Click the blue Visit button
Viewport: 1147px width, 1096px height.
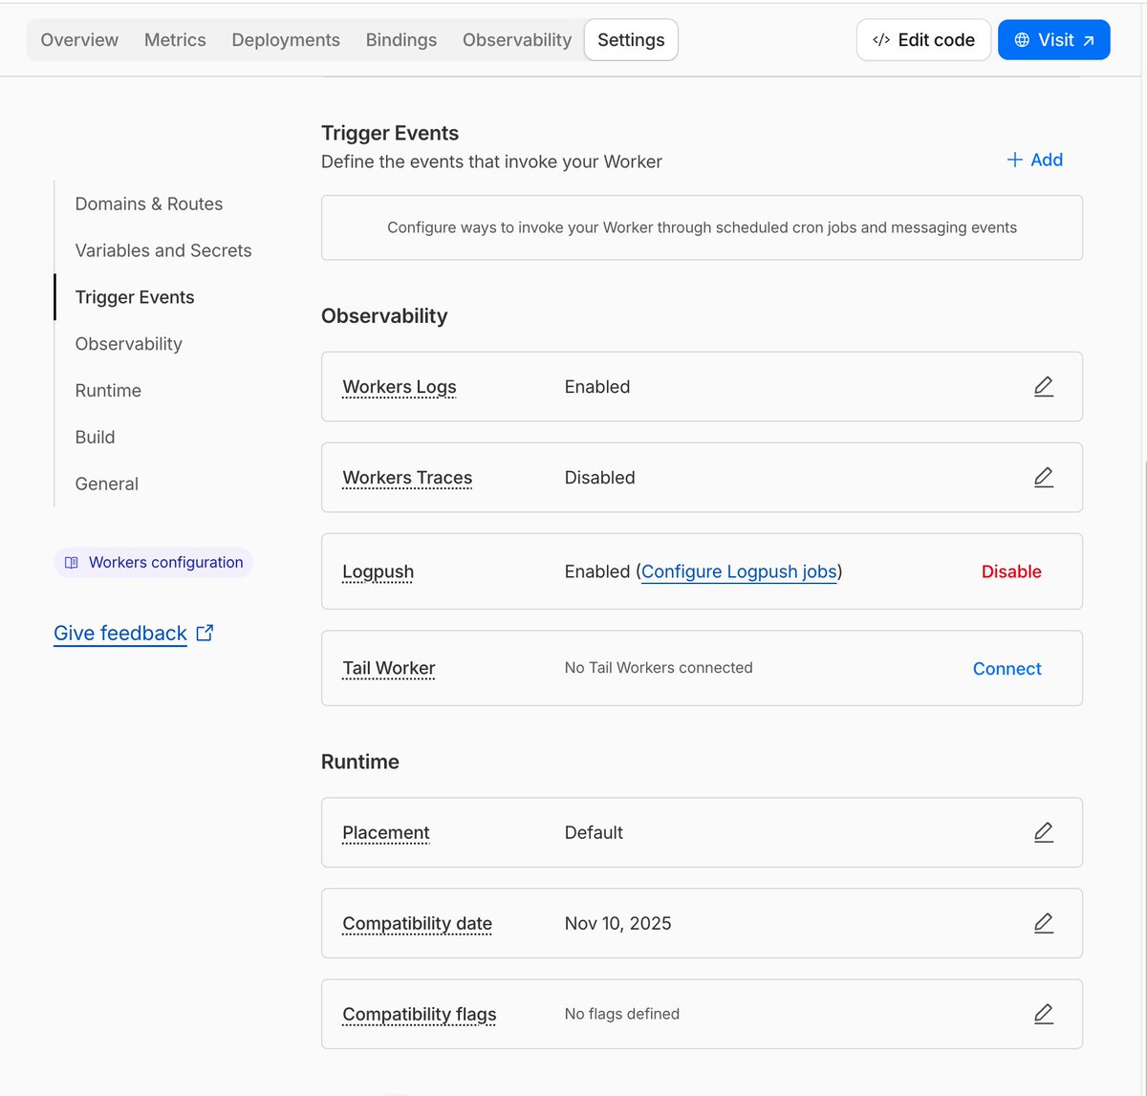click(x=1054, y=40)
